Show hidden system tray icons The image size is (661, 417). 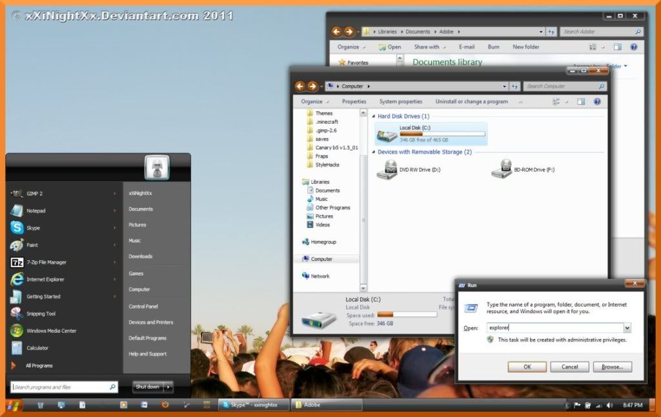point(567,405)
